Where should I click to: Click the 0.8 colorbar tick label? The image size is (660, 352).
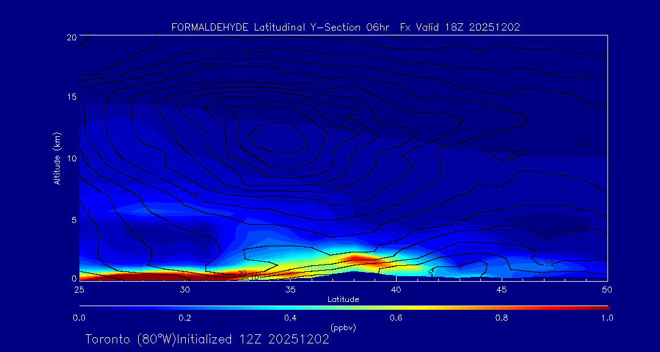[502, 318]
